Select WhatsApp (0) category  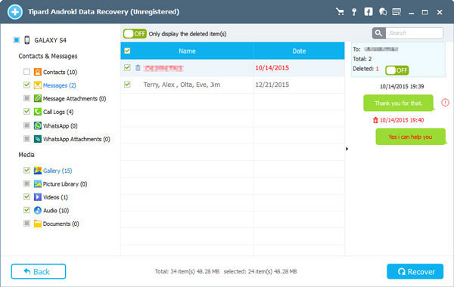click(x=61, y=125)
